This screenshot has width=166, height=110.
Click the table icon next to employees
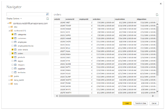pyautogui.click(x=16, y=42)
